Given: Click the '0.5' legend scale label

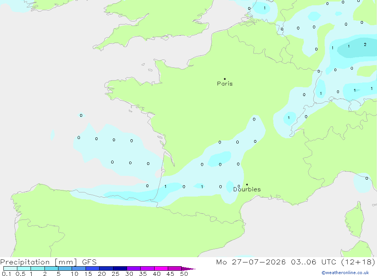Looking at the screenshot, I should click(20, 274).
